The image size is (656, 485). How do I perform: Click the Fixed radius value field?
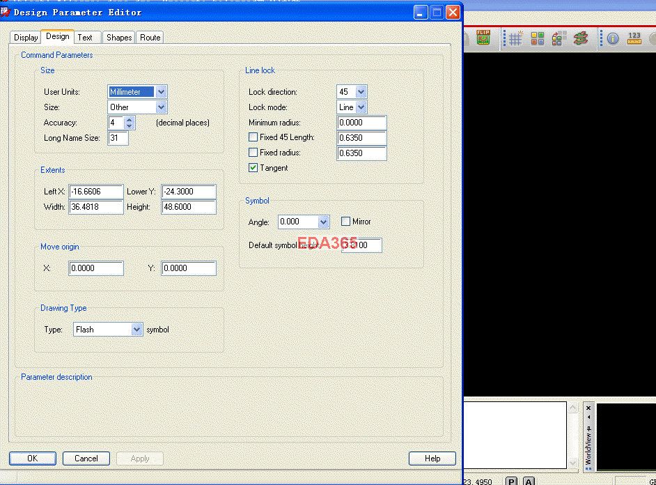point(361,153)
